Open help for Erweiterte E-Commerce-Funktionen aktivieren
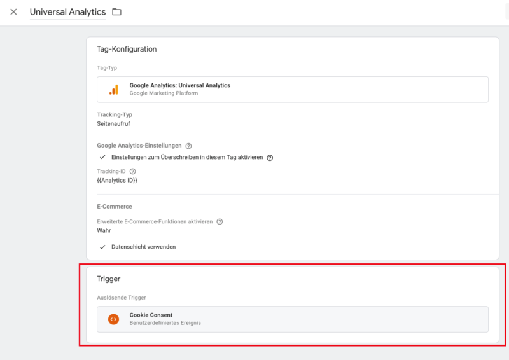Screen dimensions: 509x360 (x=220, y=222)
